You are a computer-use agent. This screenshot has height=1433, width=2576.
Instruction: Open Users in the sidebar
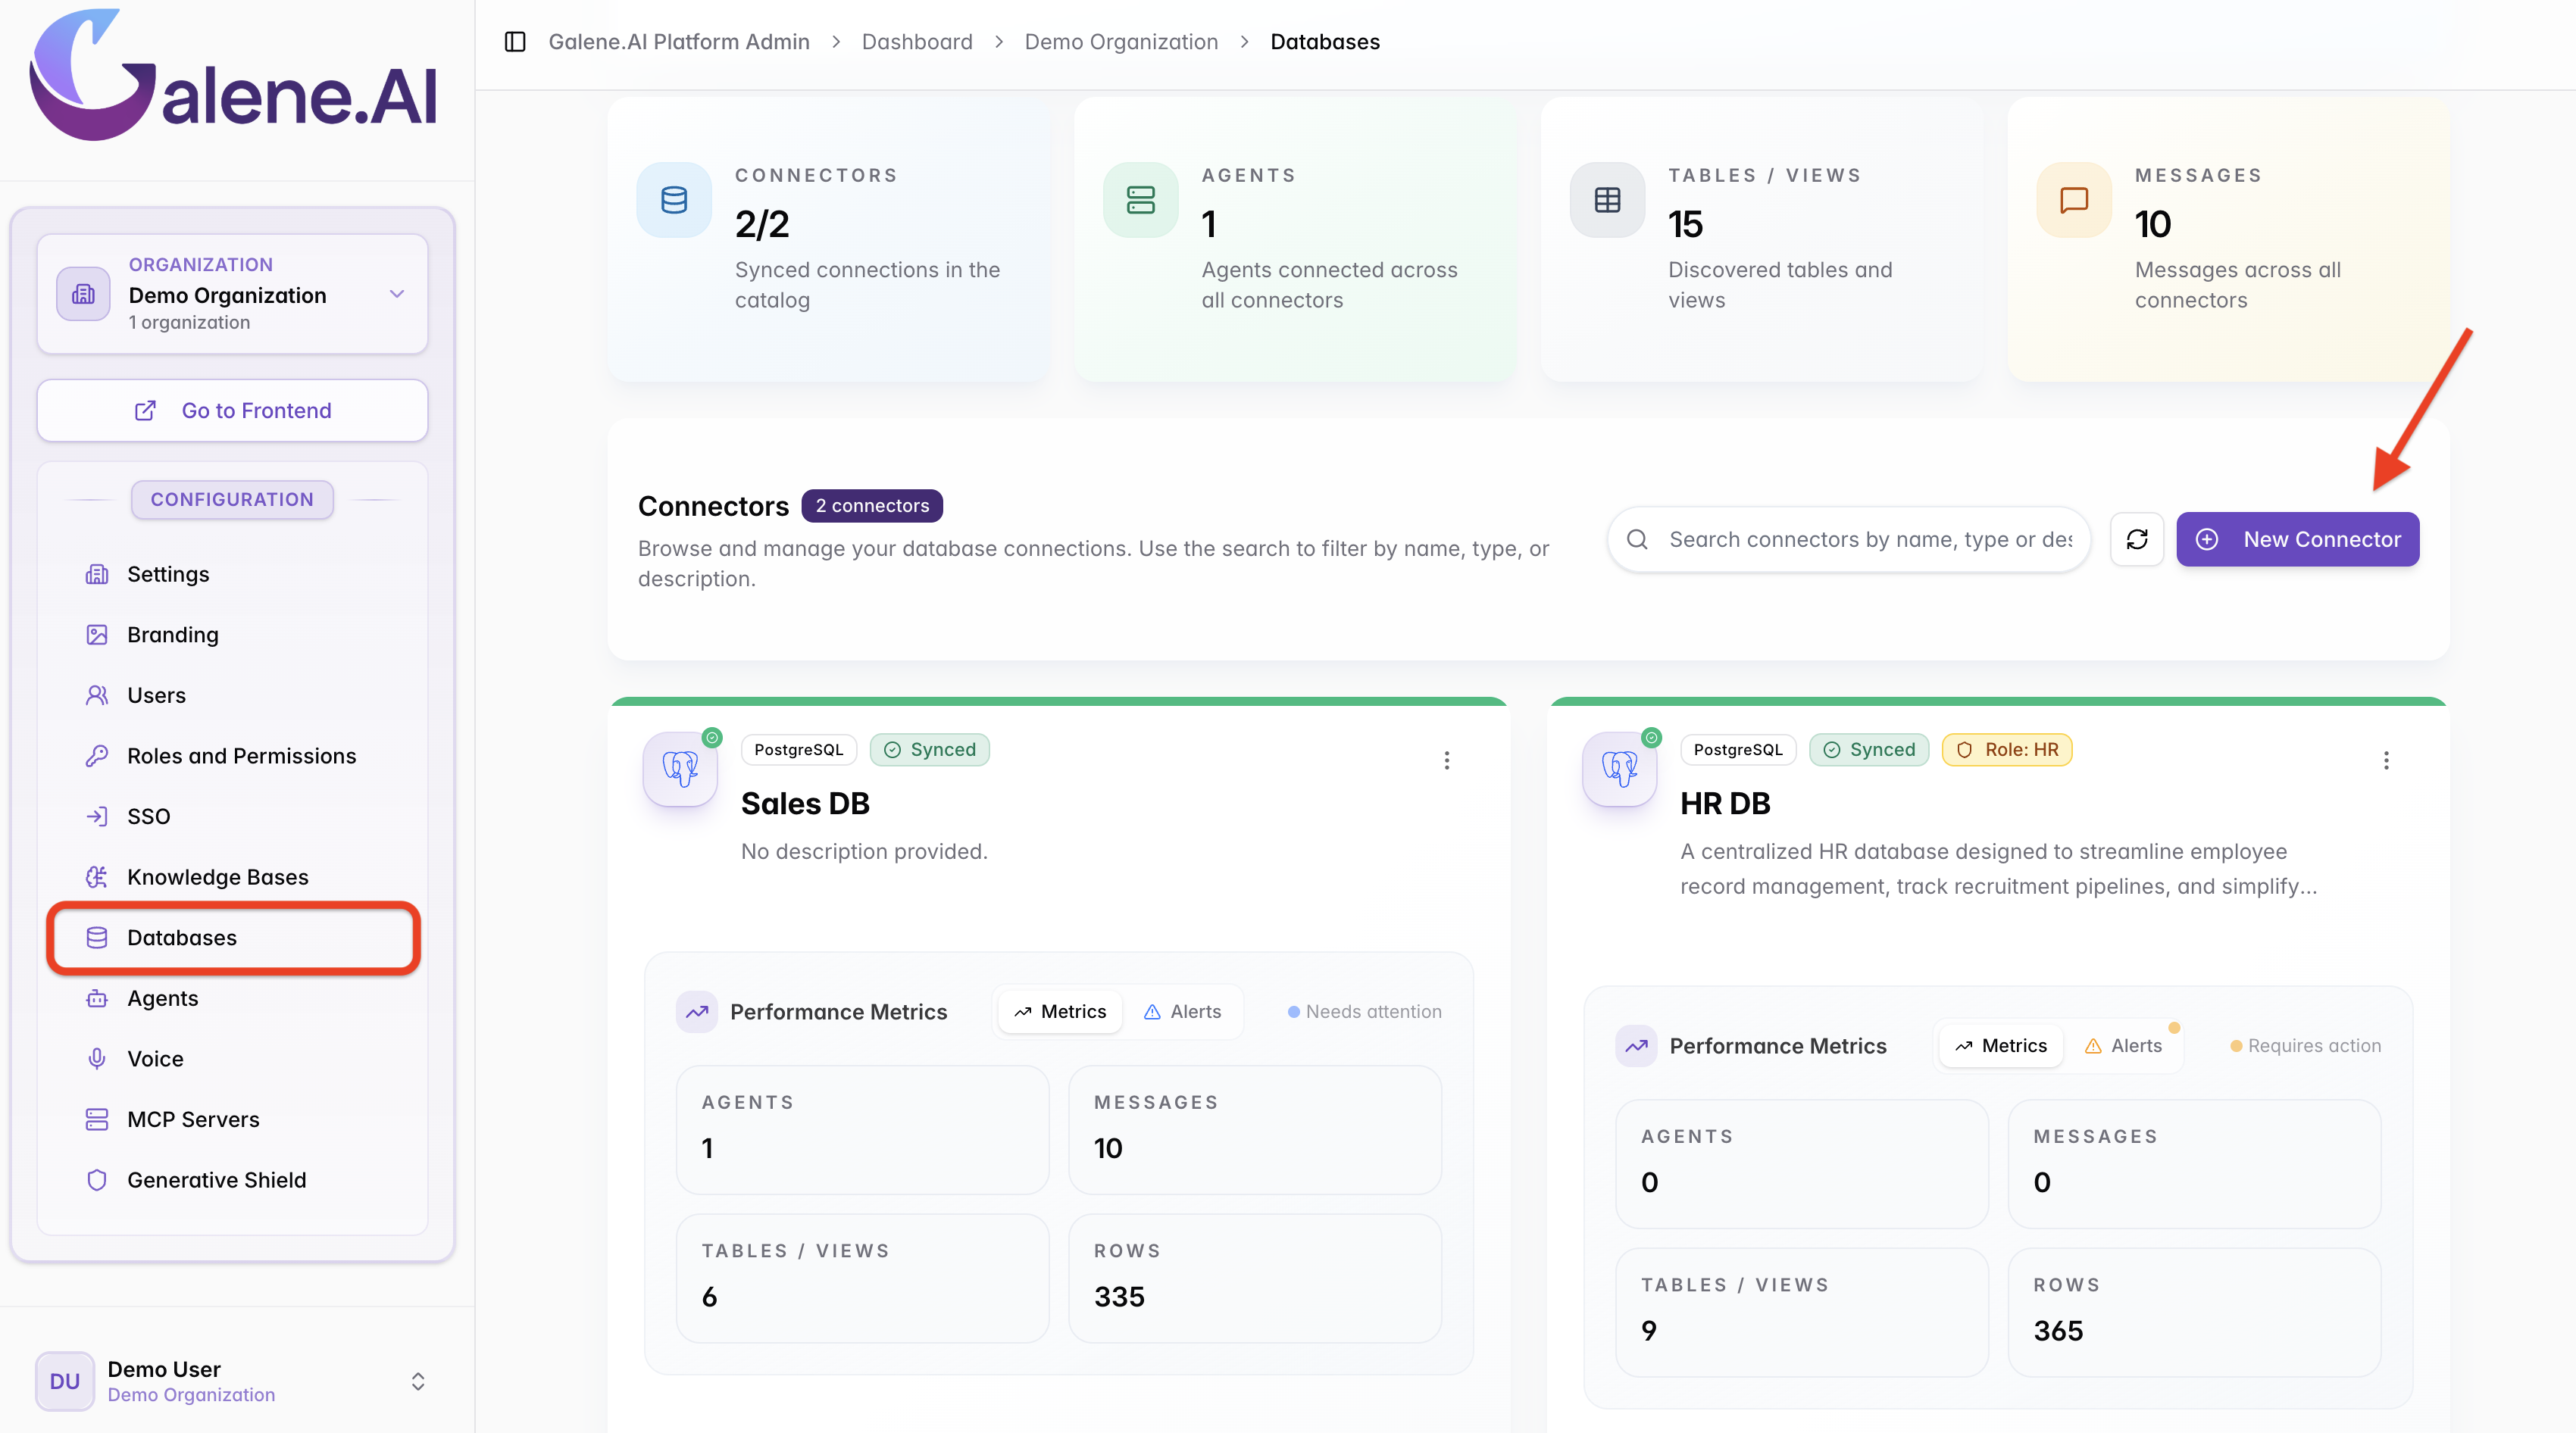click(x=233, y=695)
